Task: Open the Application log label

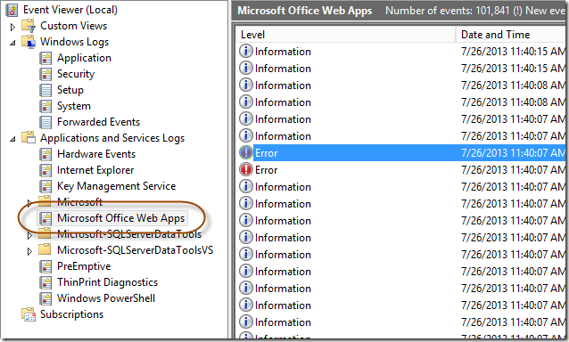Action: click(x=84, y=58)
